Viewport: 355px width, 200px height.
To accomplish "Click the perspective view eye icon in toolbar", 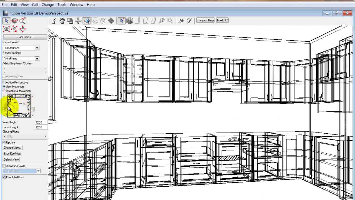I will point(87,21).
